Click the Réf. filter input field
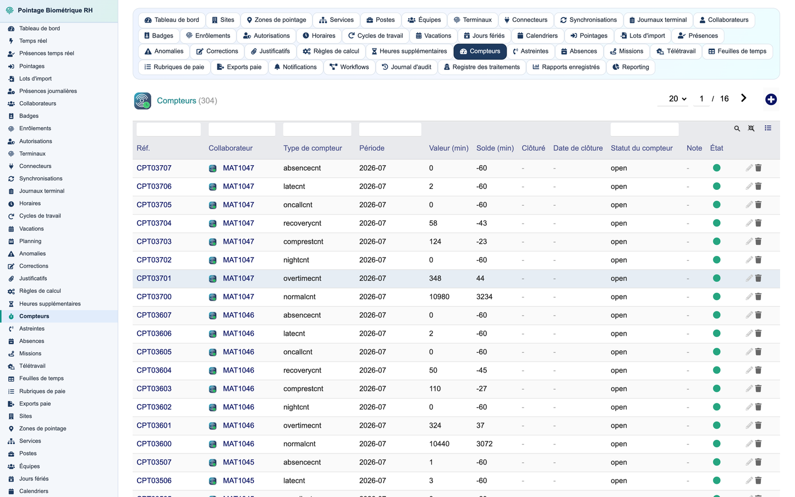Viewport: 795px width, 497px height. coord(168,129)
